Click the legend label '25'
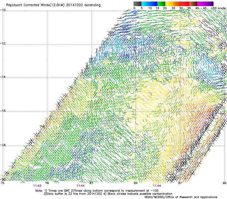 [x=173, y=8]
